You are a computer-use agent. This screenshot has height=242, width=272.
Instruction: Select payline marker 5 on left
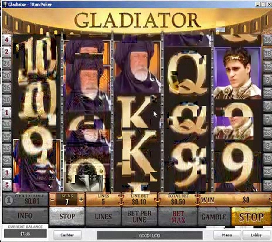click(7, 185)
